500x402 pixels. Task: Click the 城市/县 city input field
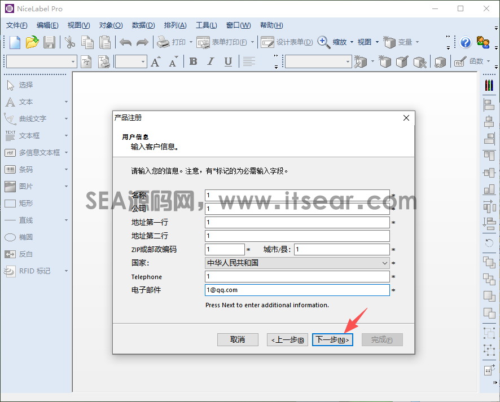pyautogui.click(x=342, y=249)
